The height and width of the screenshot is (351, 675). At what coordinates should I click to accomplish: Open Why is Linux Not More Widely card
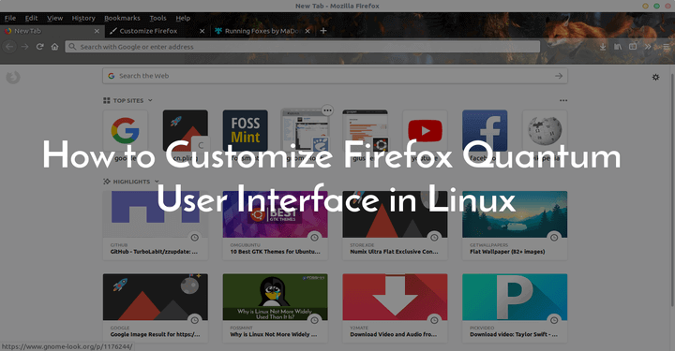275,308
